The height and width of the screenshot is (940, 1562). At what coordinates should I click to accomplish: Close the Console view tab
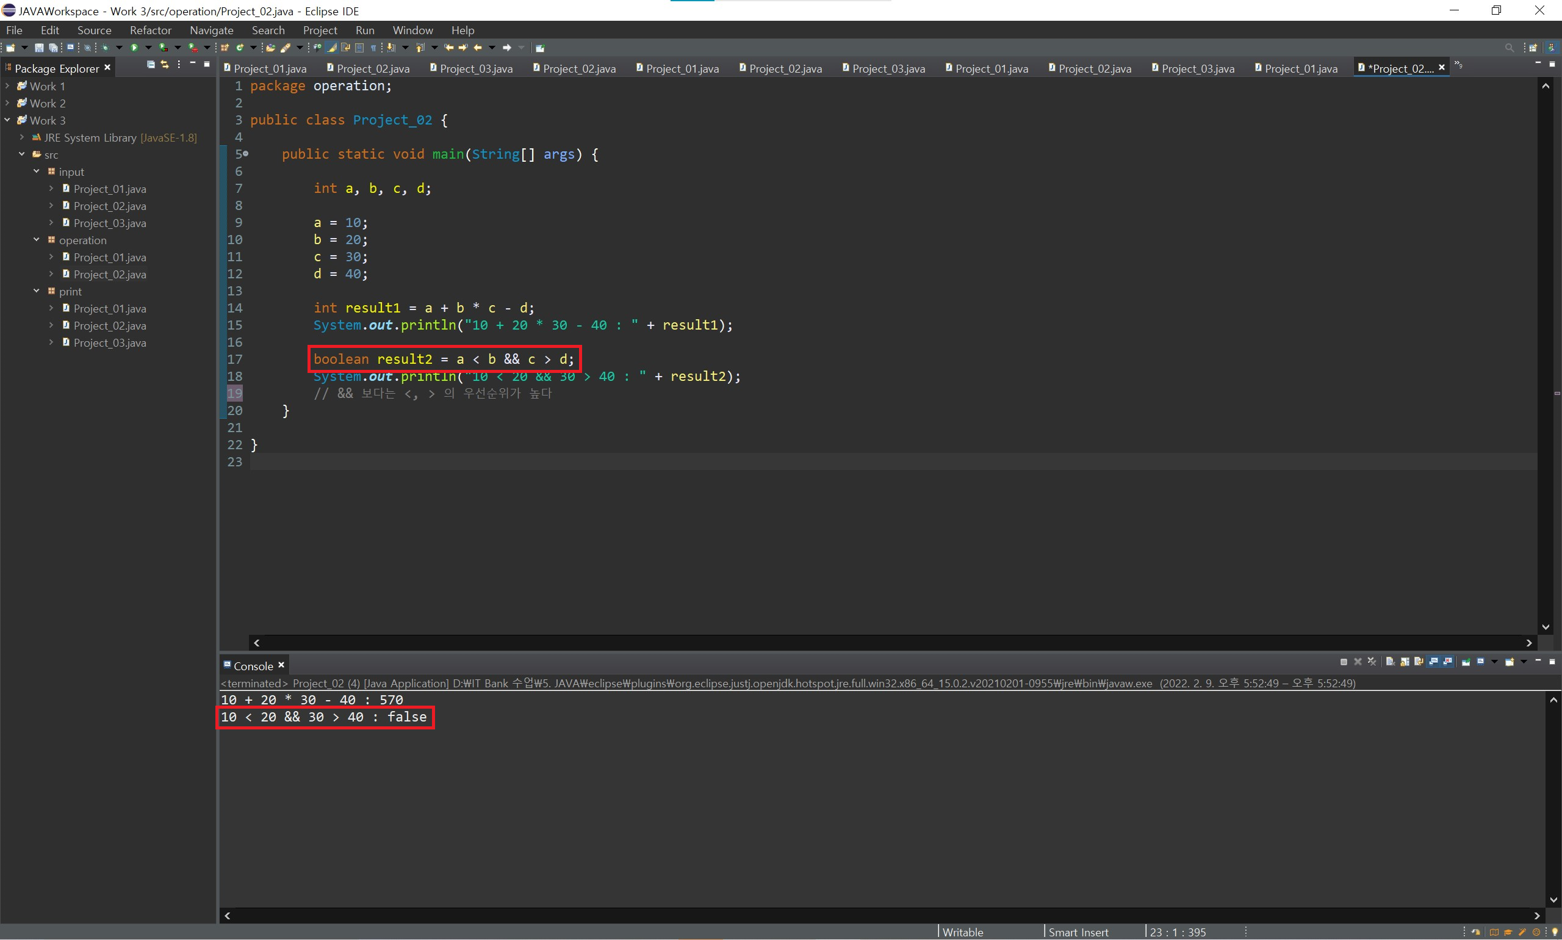click(x=281, y=665)
